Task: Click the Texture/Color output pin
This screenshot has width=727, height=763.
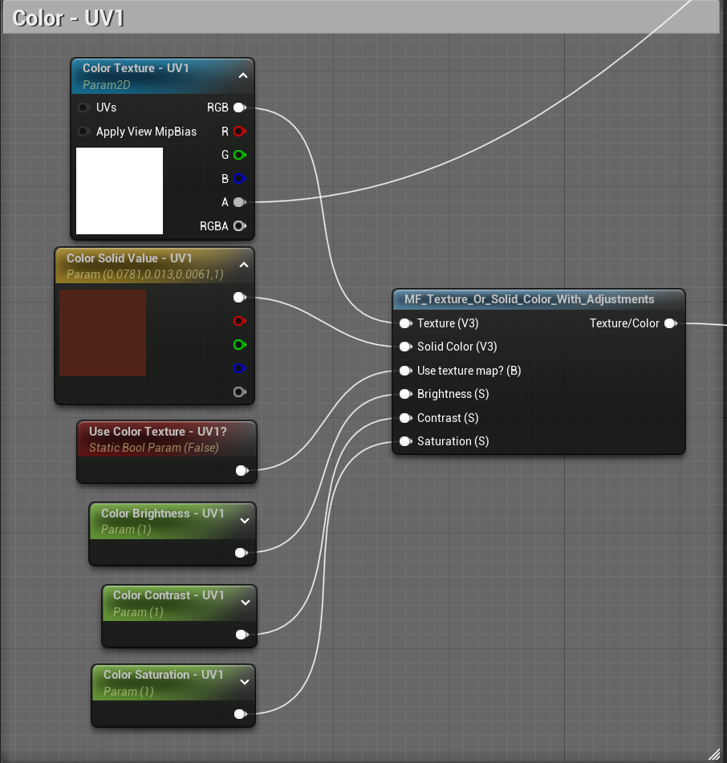Action: pyautogui.click(x=671, y=323)
